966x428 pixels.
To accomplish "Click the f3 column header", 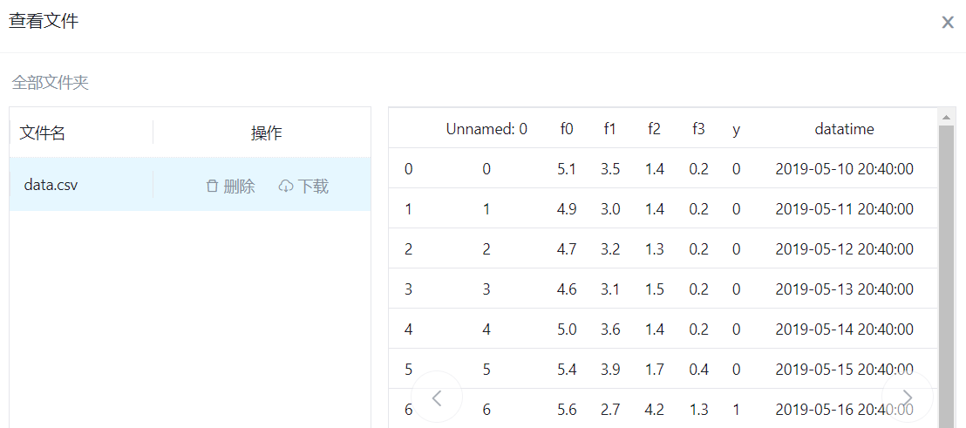I will pyautogui.click(x=698, y=129).
